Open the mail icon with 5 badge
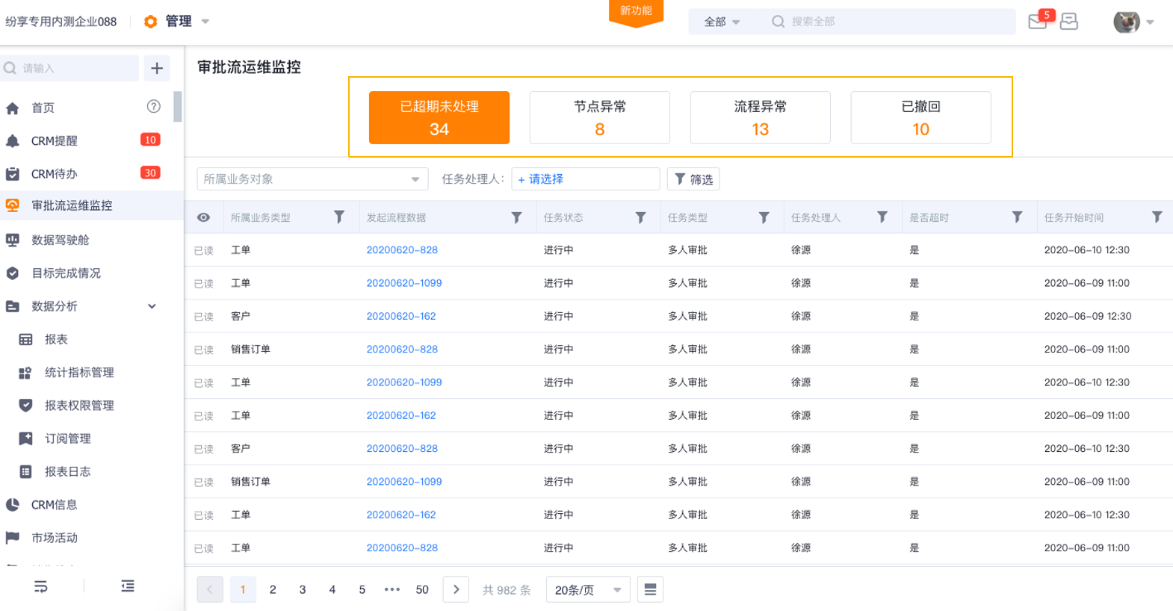 (1039, 20)
